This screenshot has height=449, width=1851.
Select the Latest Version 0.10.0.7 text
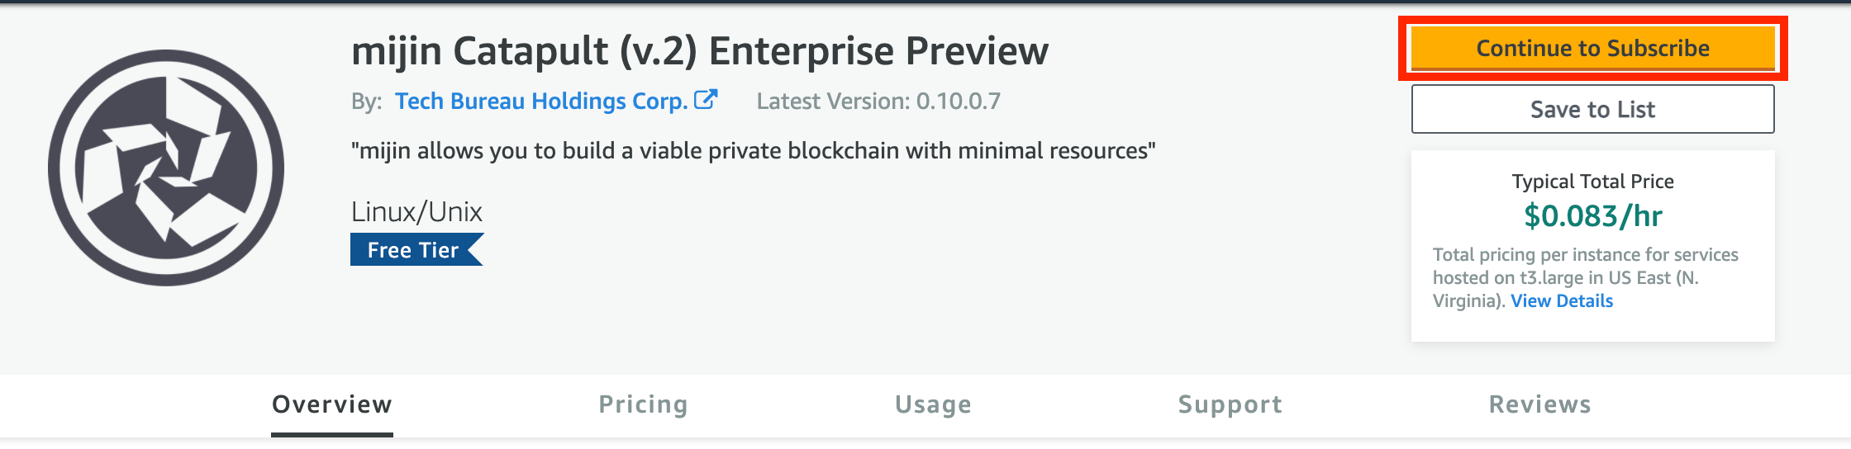(878, 101)
